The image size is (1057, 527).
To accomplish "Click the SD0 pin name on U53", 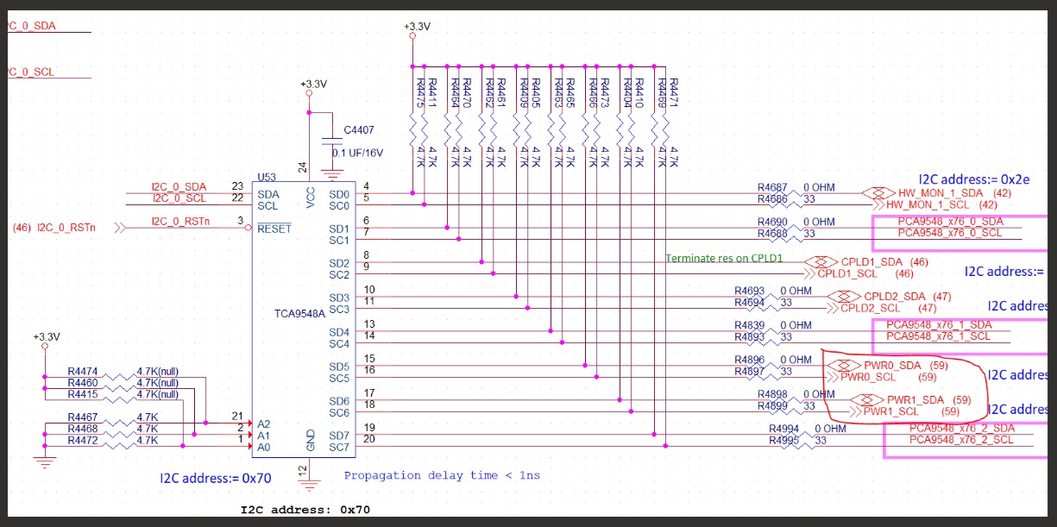I will [x=339, y=194].
